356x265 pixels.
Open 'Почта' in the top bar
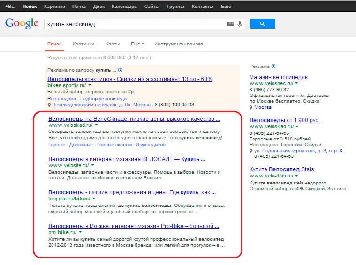(79, 7)
